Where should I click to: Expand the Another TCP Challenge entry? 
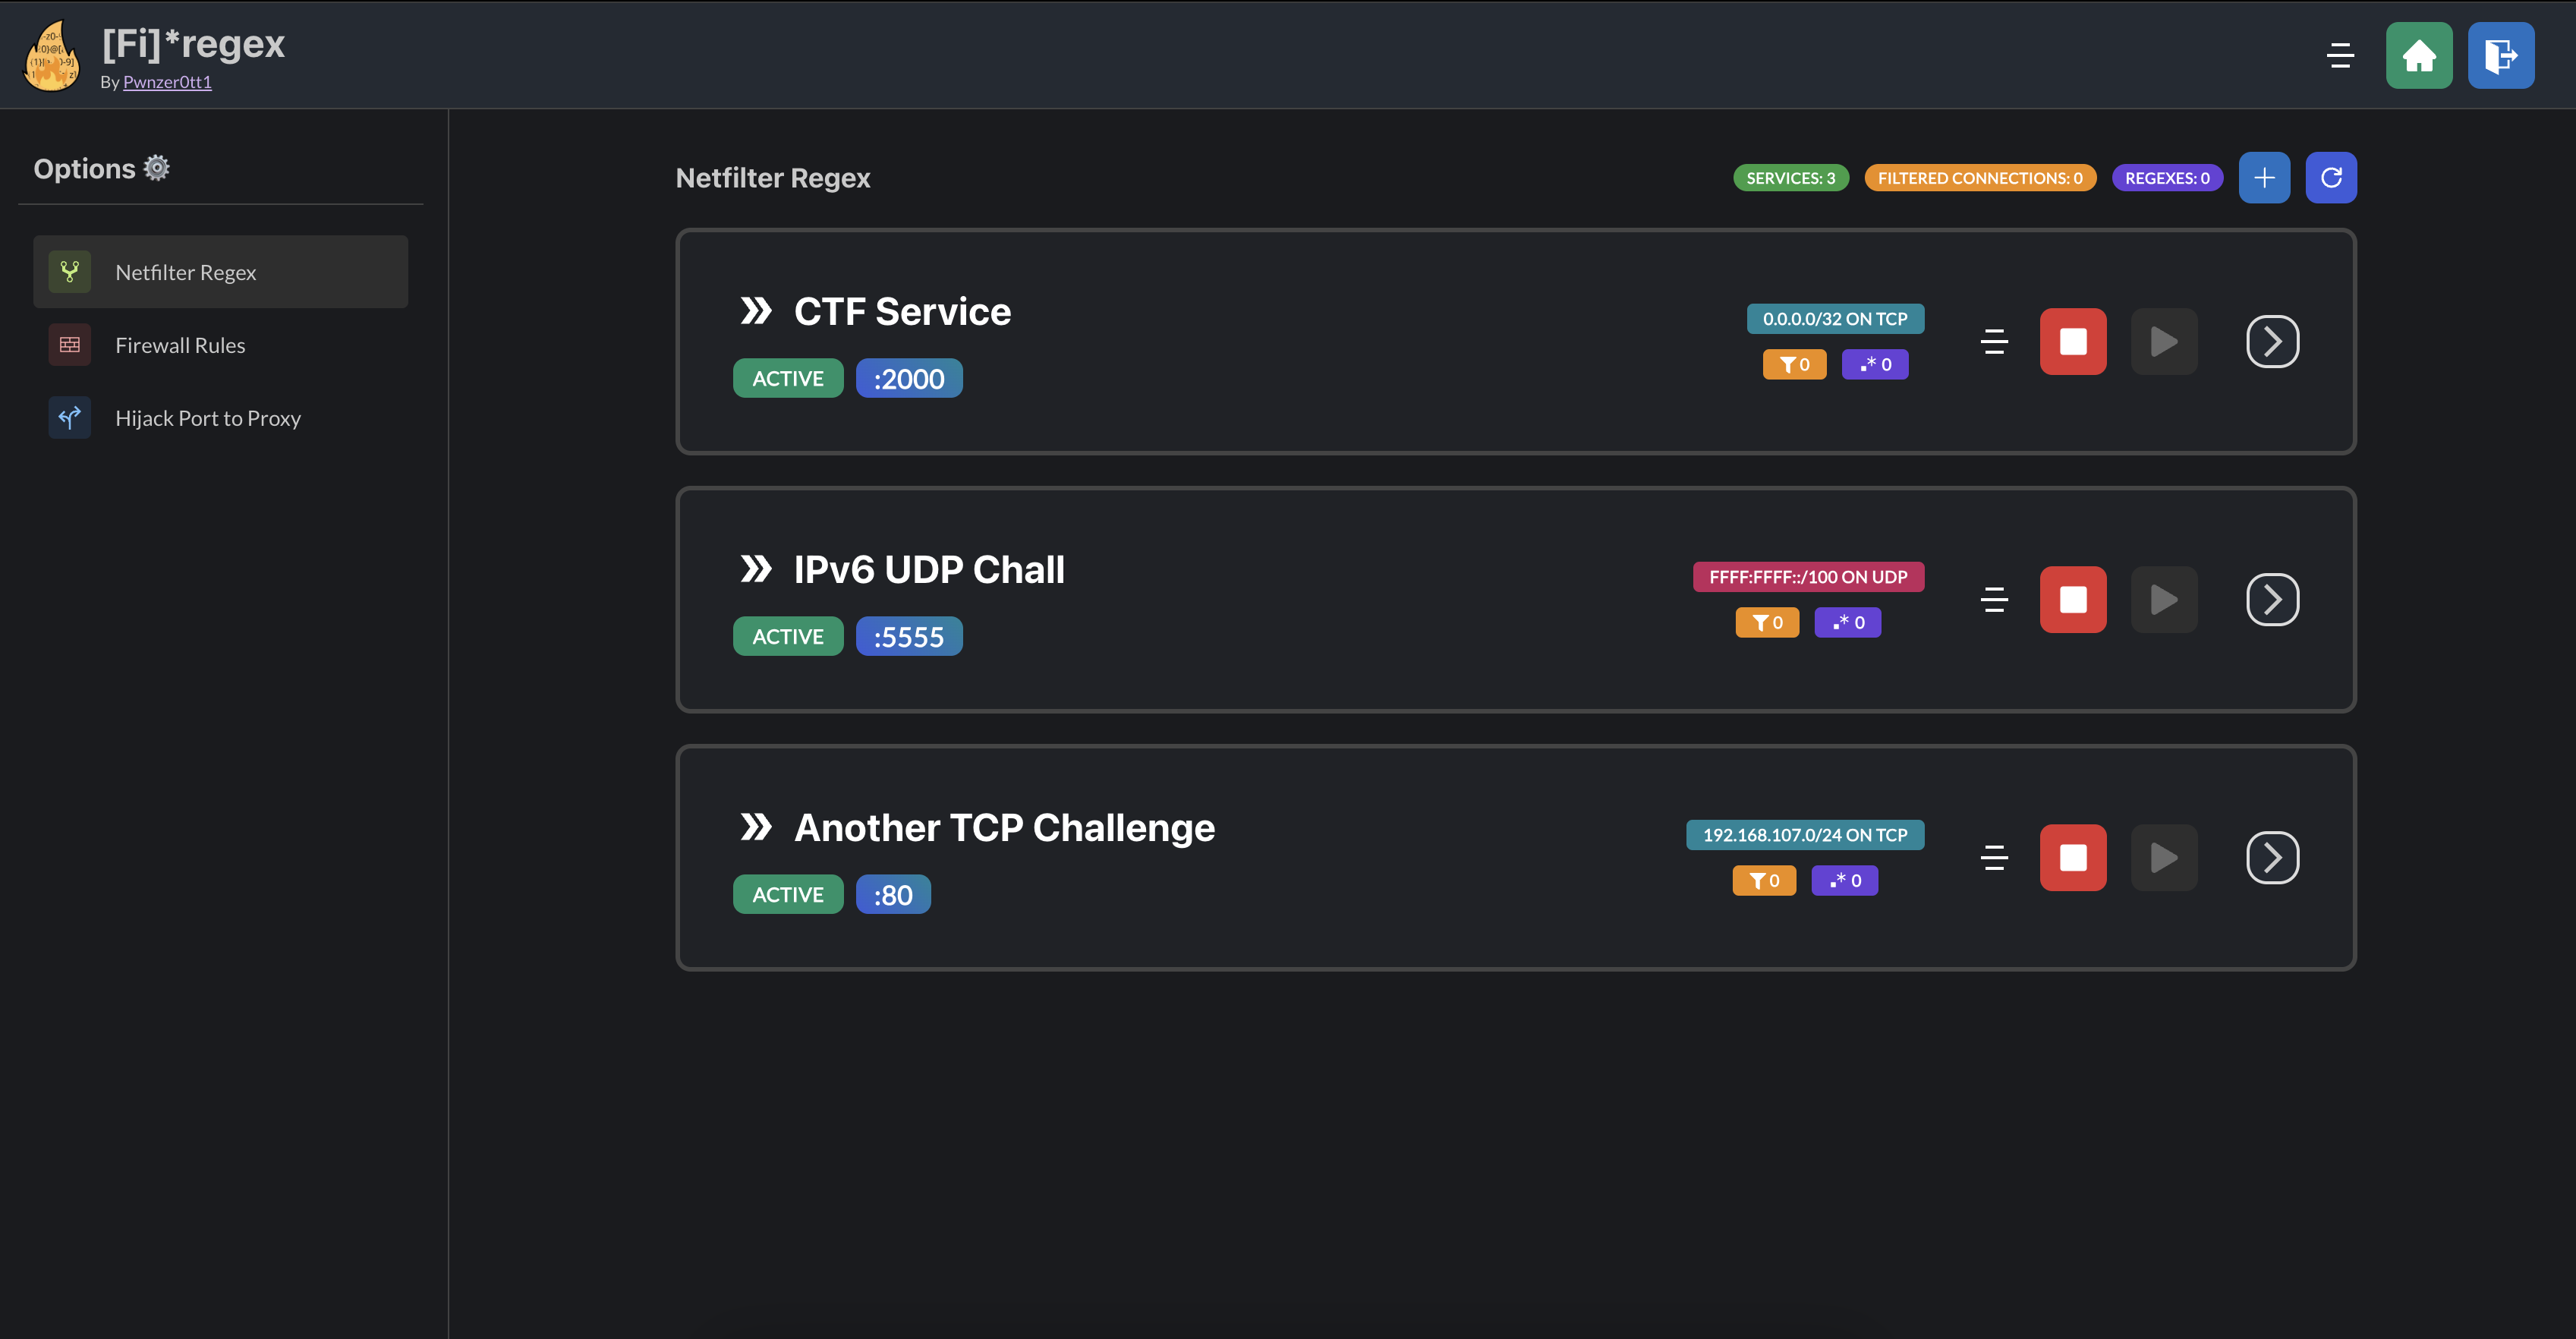(x=2273, y=857)
